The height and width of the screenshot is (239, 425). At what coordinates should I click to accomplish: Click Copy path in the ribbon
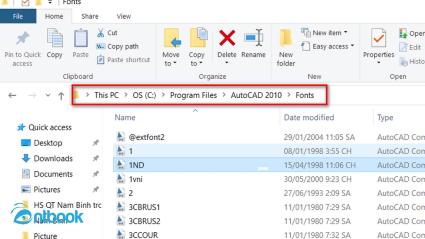click(x=117, y=46)
